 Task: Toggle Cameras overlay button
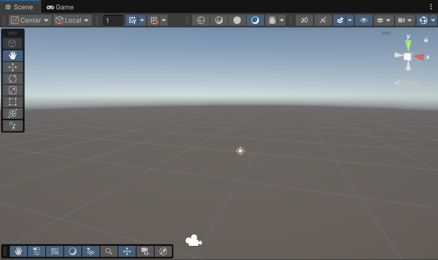145,251
